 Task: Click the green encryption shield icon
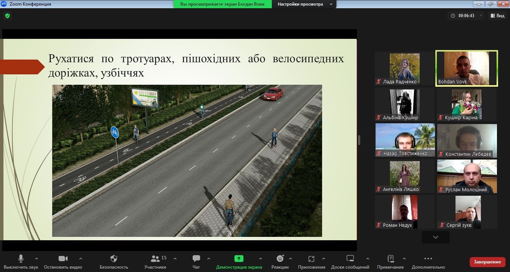(7, 16)
